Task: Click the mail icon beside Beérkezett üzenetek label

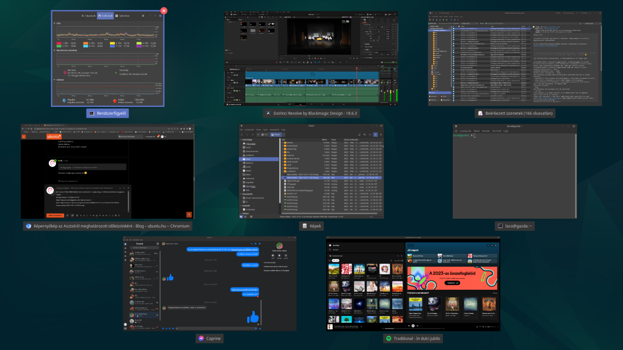Action: (x=480, y=113)
